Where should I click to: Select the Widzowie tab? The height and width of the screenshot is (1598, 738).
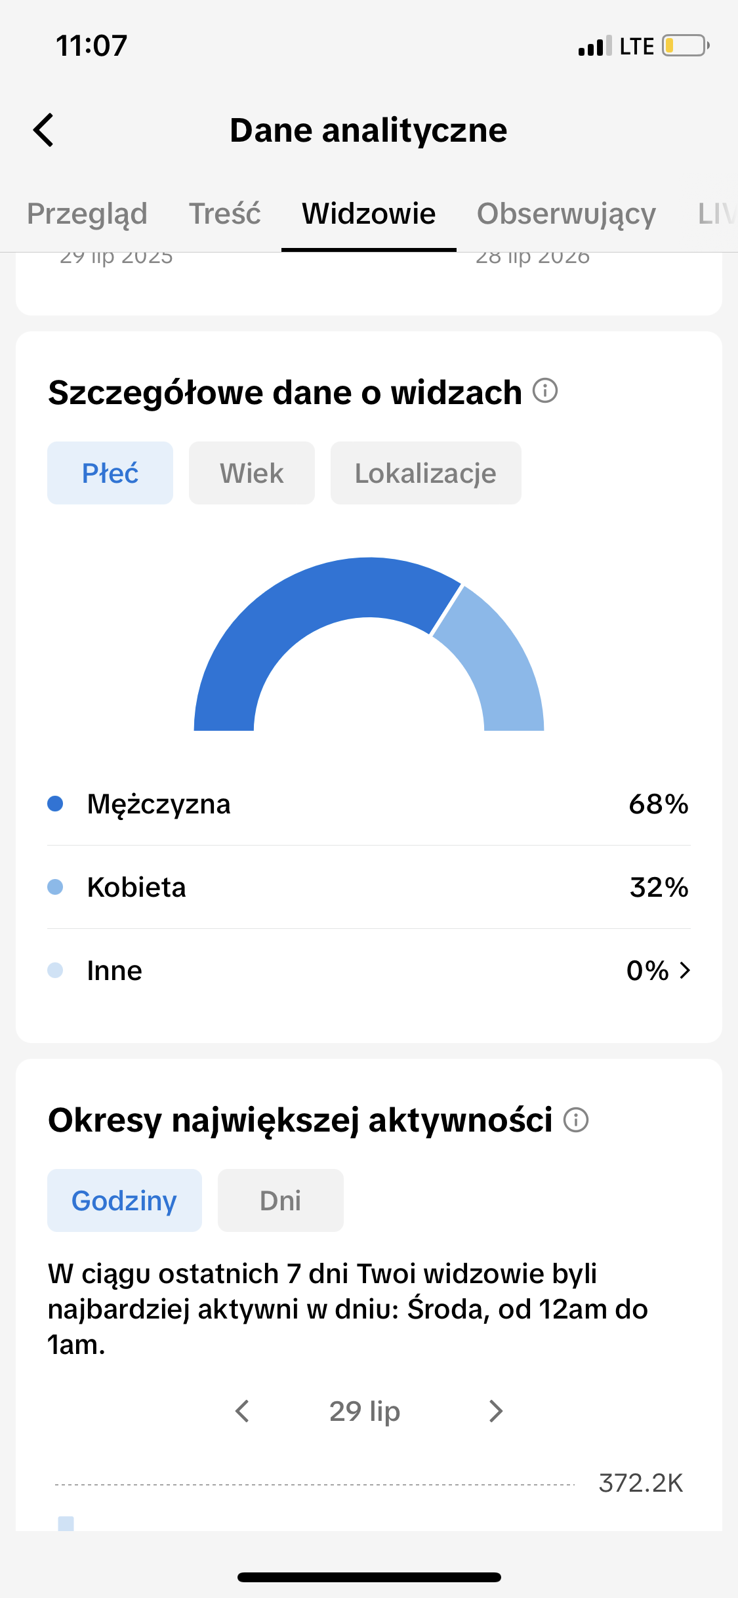[x=369, y=214]
